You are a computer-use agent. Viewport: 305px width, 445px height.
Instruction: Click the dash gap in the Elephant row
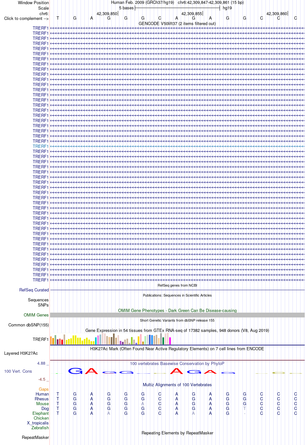point(245,414)
